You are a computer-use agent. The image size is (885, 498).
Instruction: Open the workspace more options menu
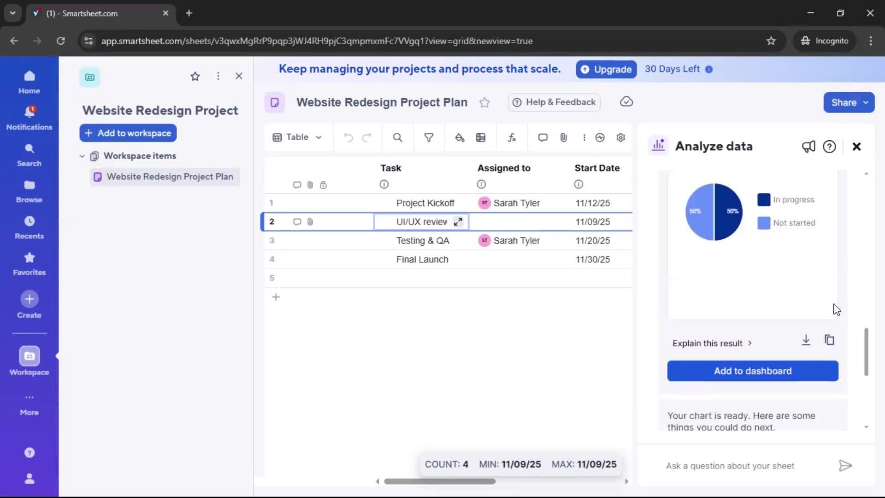218,76
